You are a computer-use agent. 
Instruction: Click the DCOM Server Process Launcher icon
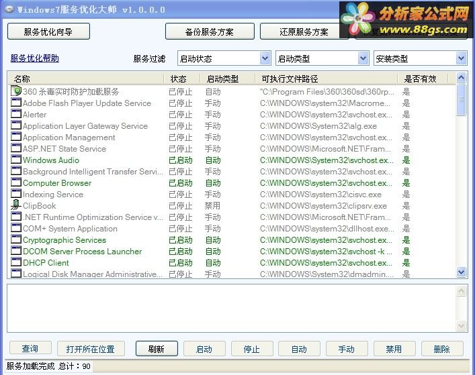(x=16, y=250)
